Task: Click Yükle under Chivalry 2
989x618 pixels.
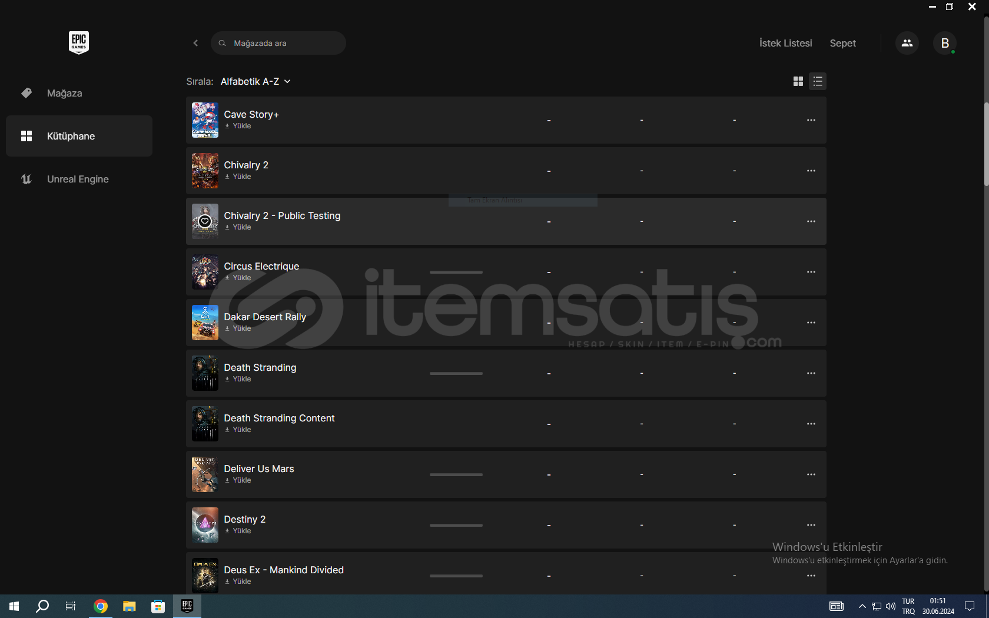Action: pyautogui.click(x=238, y=177)
